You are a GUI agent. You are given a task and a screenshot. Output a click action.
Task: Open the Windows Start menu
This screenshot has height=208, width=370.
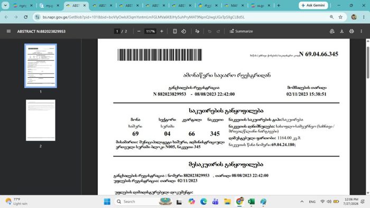[x=107, y=202]
